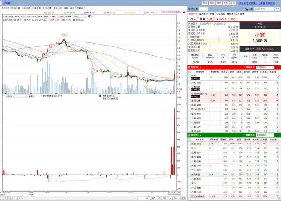281x201 pixels.
Task: Toggle the lock icon beside 日期
Action: 246,9
